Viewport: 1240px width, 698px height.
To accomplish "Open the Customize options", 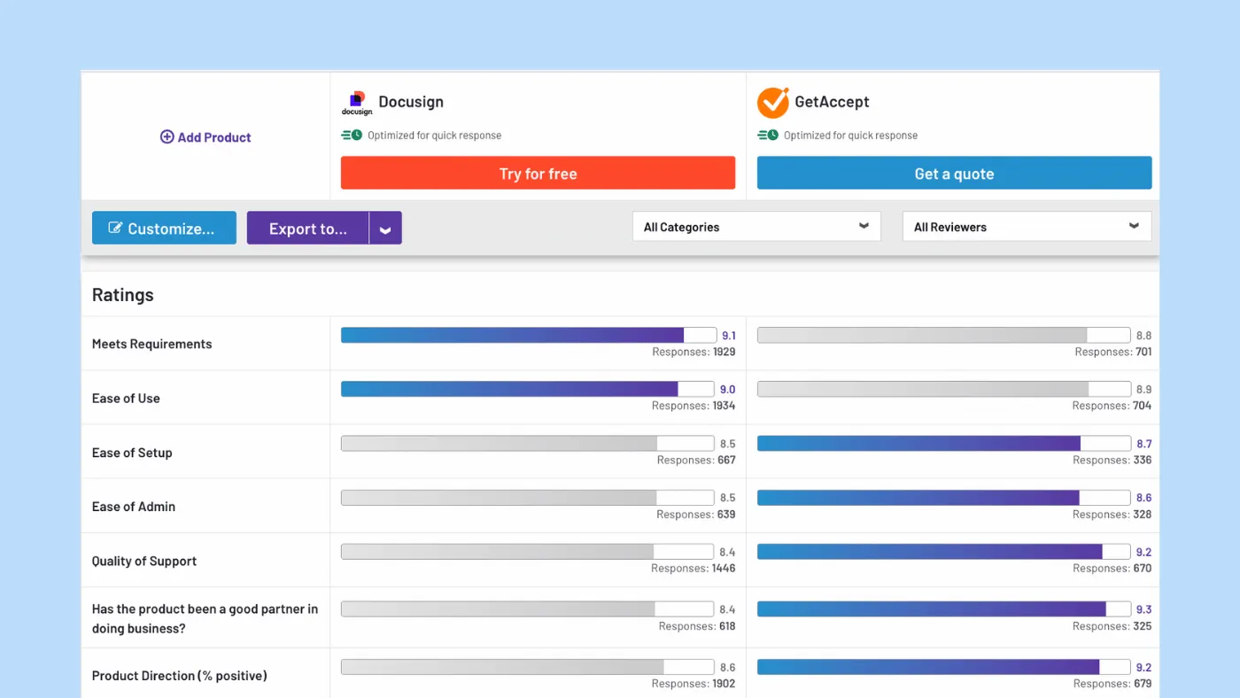I will pyautogui.click(x=164, y=227).
